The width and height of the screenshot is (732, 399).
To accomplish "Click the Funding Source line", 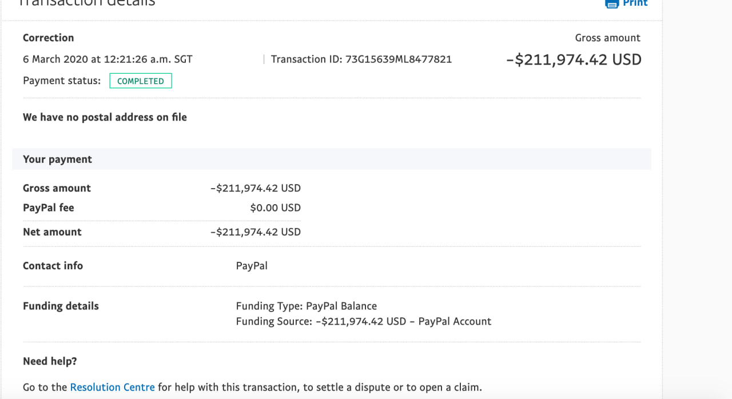I will point(363,322).
